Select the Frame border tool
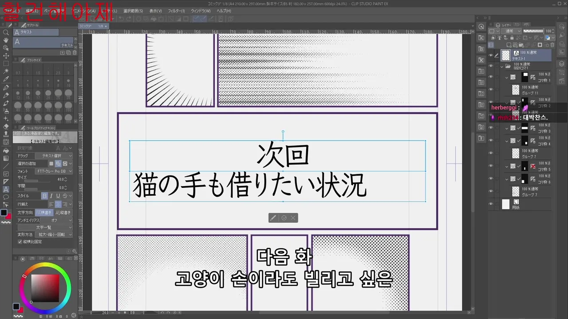Image resolution: width=568 pixels, height=319 pixels. (6, 174)
